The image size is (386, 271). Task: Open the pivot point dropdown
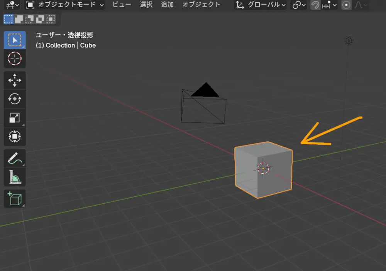tap(299, 5)
